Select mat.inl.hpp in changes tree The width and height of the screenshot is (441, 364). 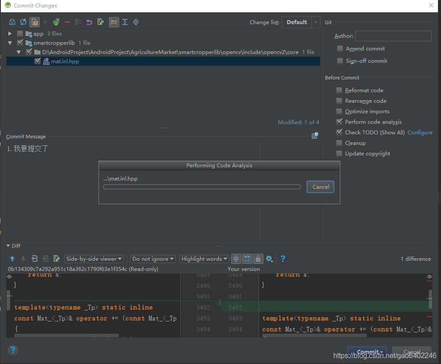65,61
